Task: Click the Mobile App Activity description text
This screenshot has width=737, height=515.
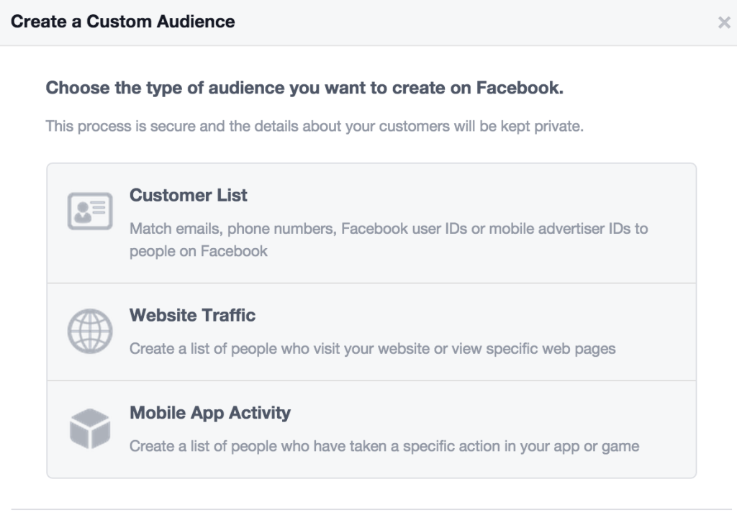Action: [383, 446]
